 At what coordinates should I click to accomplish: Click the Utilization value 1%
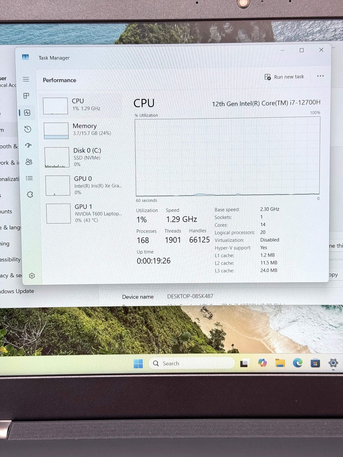[141, 220]
